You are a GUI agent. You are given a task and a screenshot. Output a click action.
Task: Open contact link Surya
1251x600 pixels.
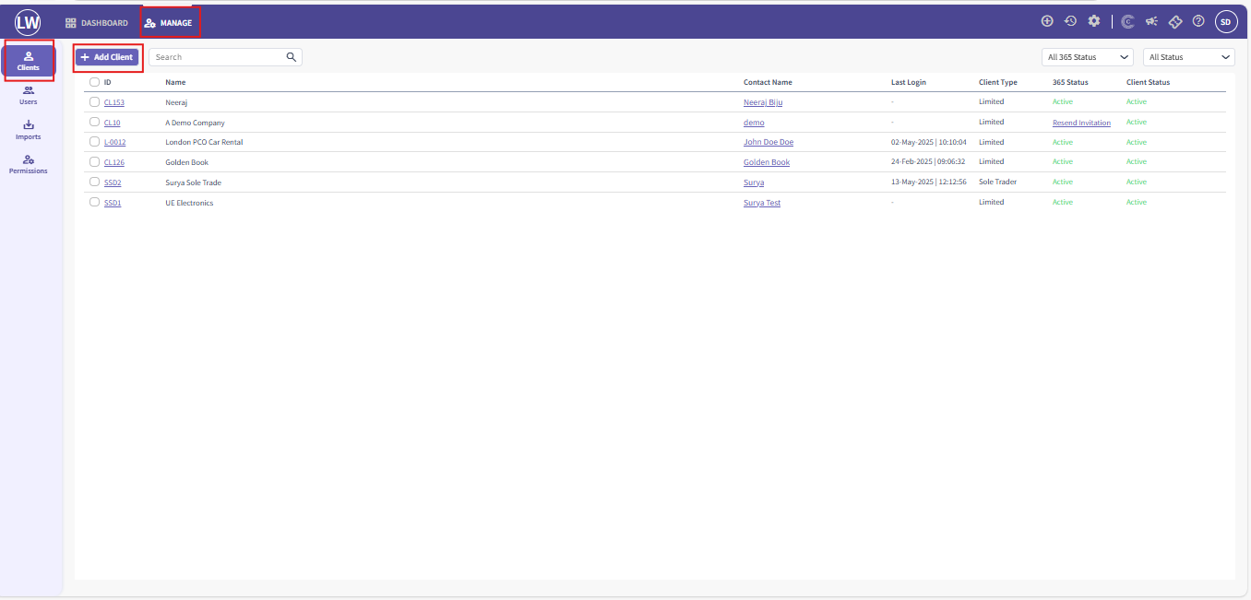(754, 182)
